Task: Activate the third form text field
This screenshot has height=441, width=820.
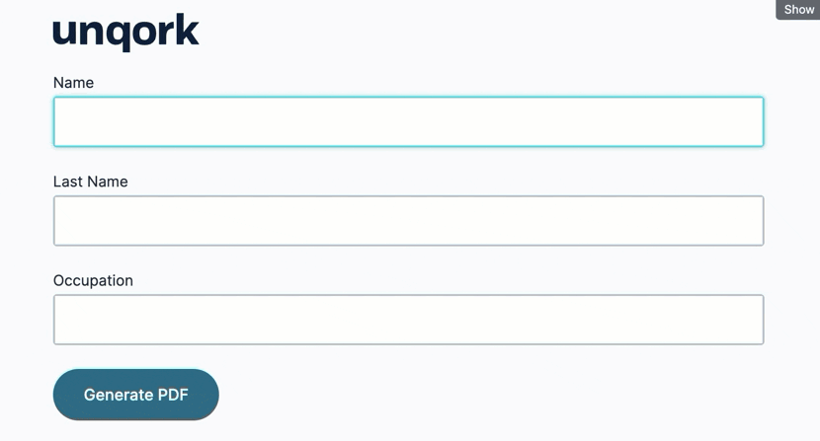Action: [x=408, y=320]
